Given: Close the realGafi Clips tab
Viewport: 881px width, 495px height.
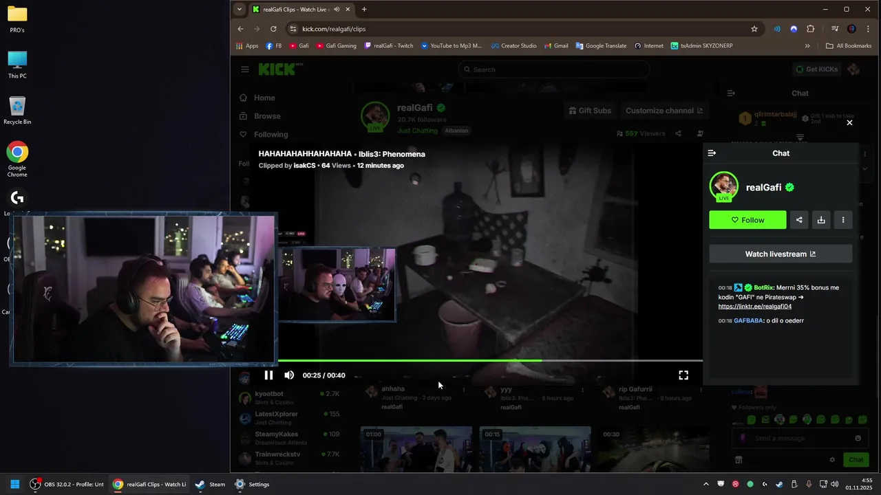Looking at the screenshot, I should pyautogui.click(x=348, y=9).
